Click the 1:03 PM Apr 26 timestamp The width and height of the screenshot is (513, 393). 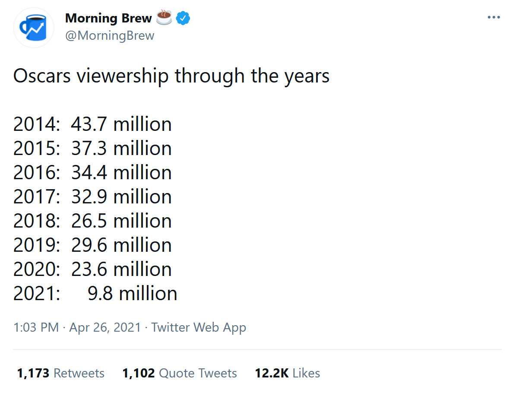point(77,327)
